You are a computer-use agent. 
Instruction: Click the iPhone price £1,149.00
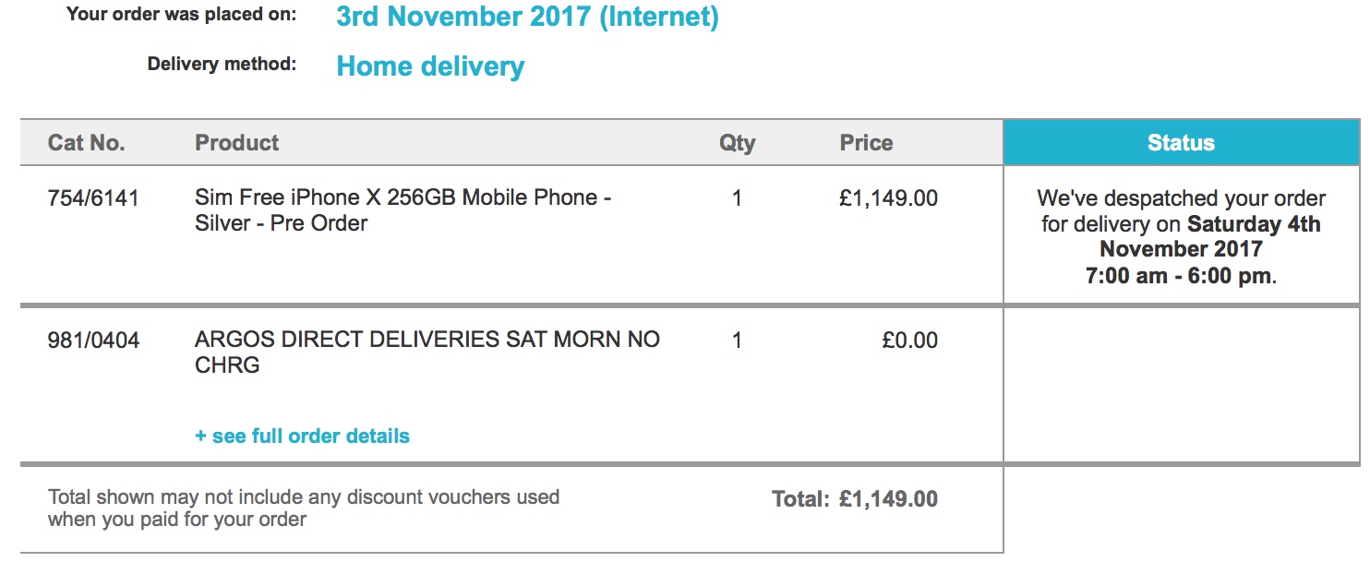click(x=888, y=197)
